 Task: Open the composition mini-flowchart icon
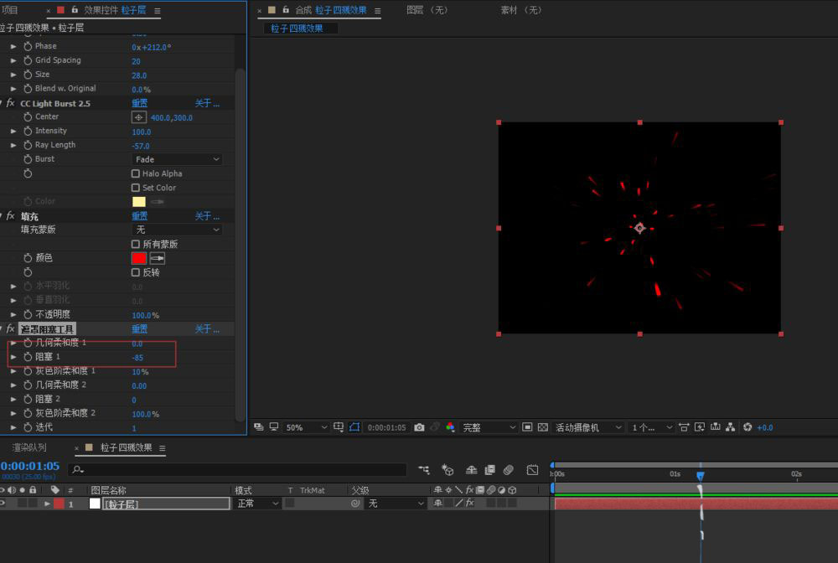(x=424, y=470)
